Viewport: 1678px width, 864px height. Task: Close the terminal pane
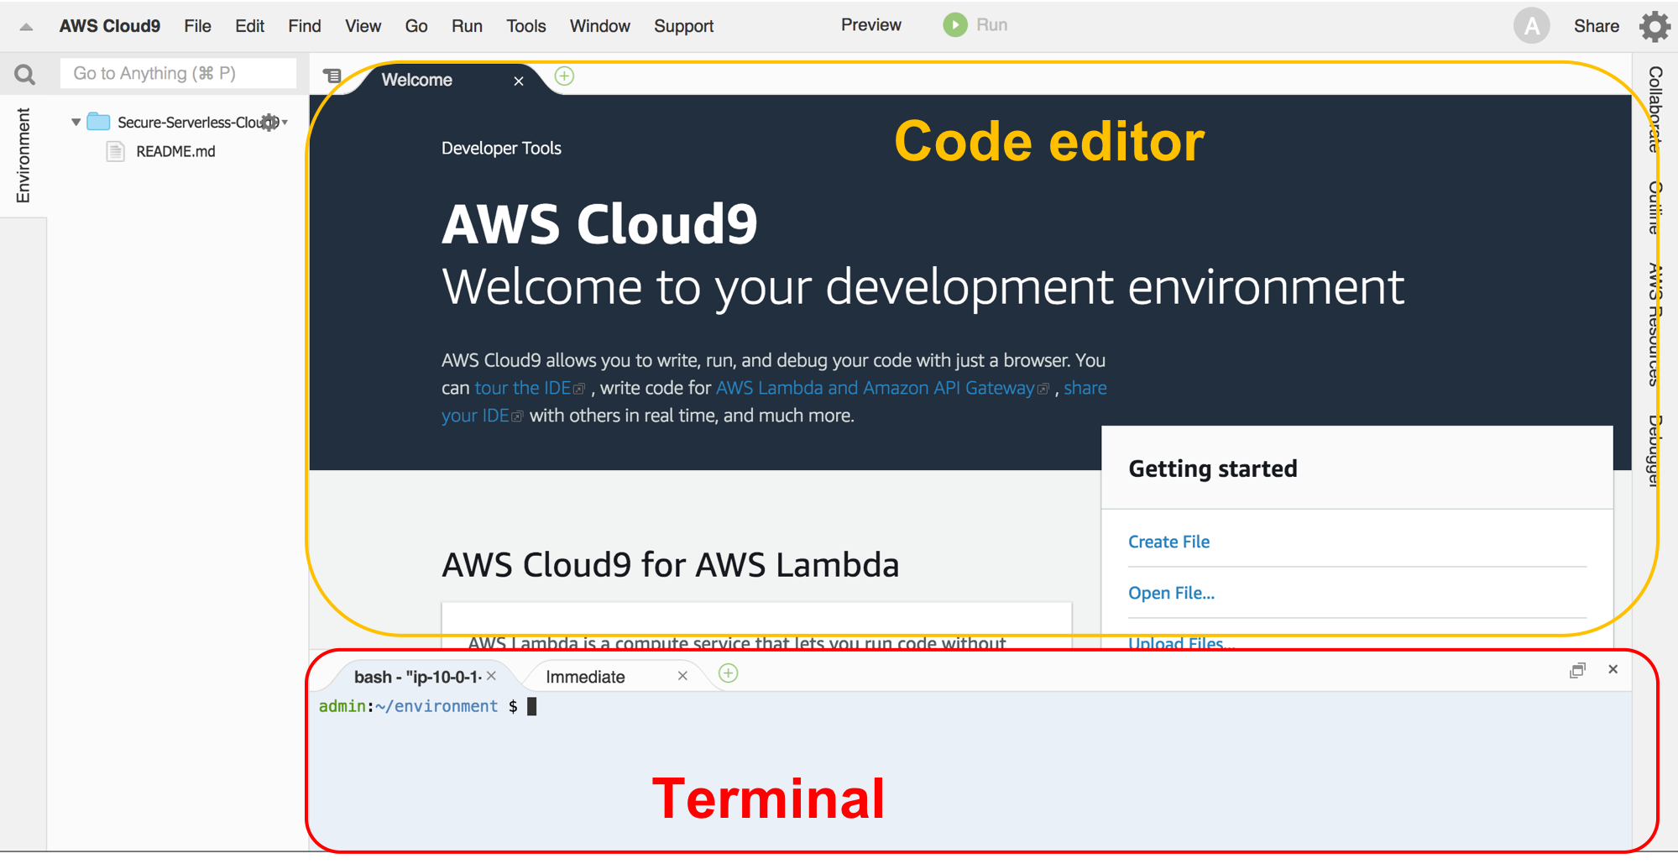tap(1613, 669)
